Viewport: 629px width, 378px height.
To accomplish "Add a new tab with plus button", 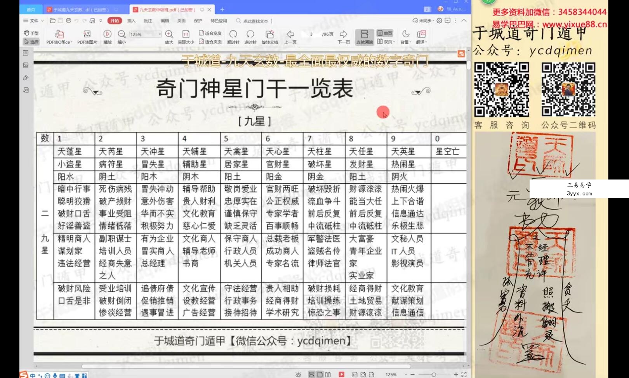I will [222, 9].
